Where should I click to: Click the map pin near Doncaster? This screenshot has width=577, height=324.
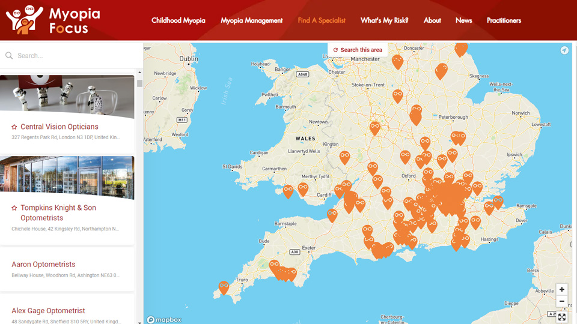[461, 49]
